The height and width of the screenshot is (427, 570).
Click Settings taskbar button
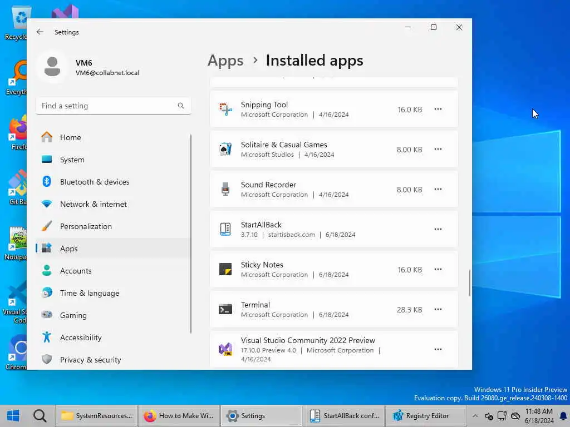(x=262, y=416)
